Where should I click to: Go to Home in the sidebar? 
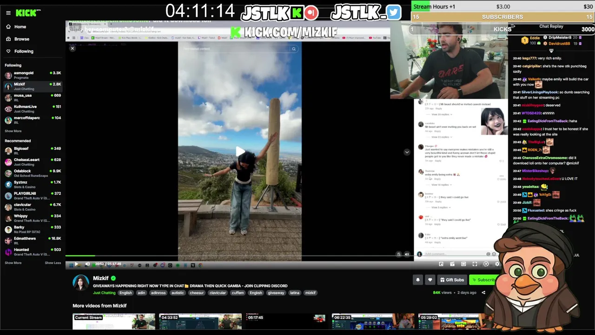(x=20, y=27)
